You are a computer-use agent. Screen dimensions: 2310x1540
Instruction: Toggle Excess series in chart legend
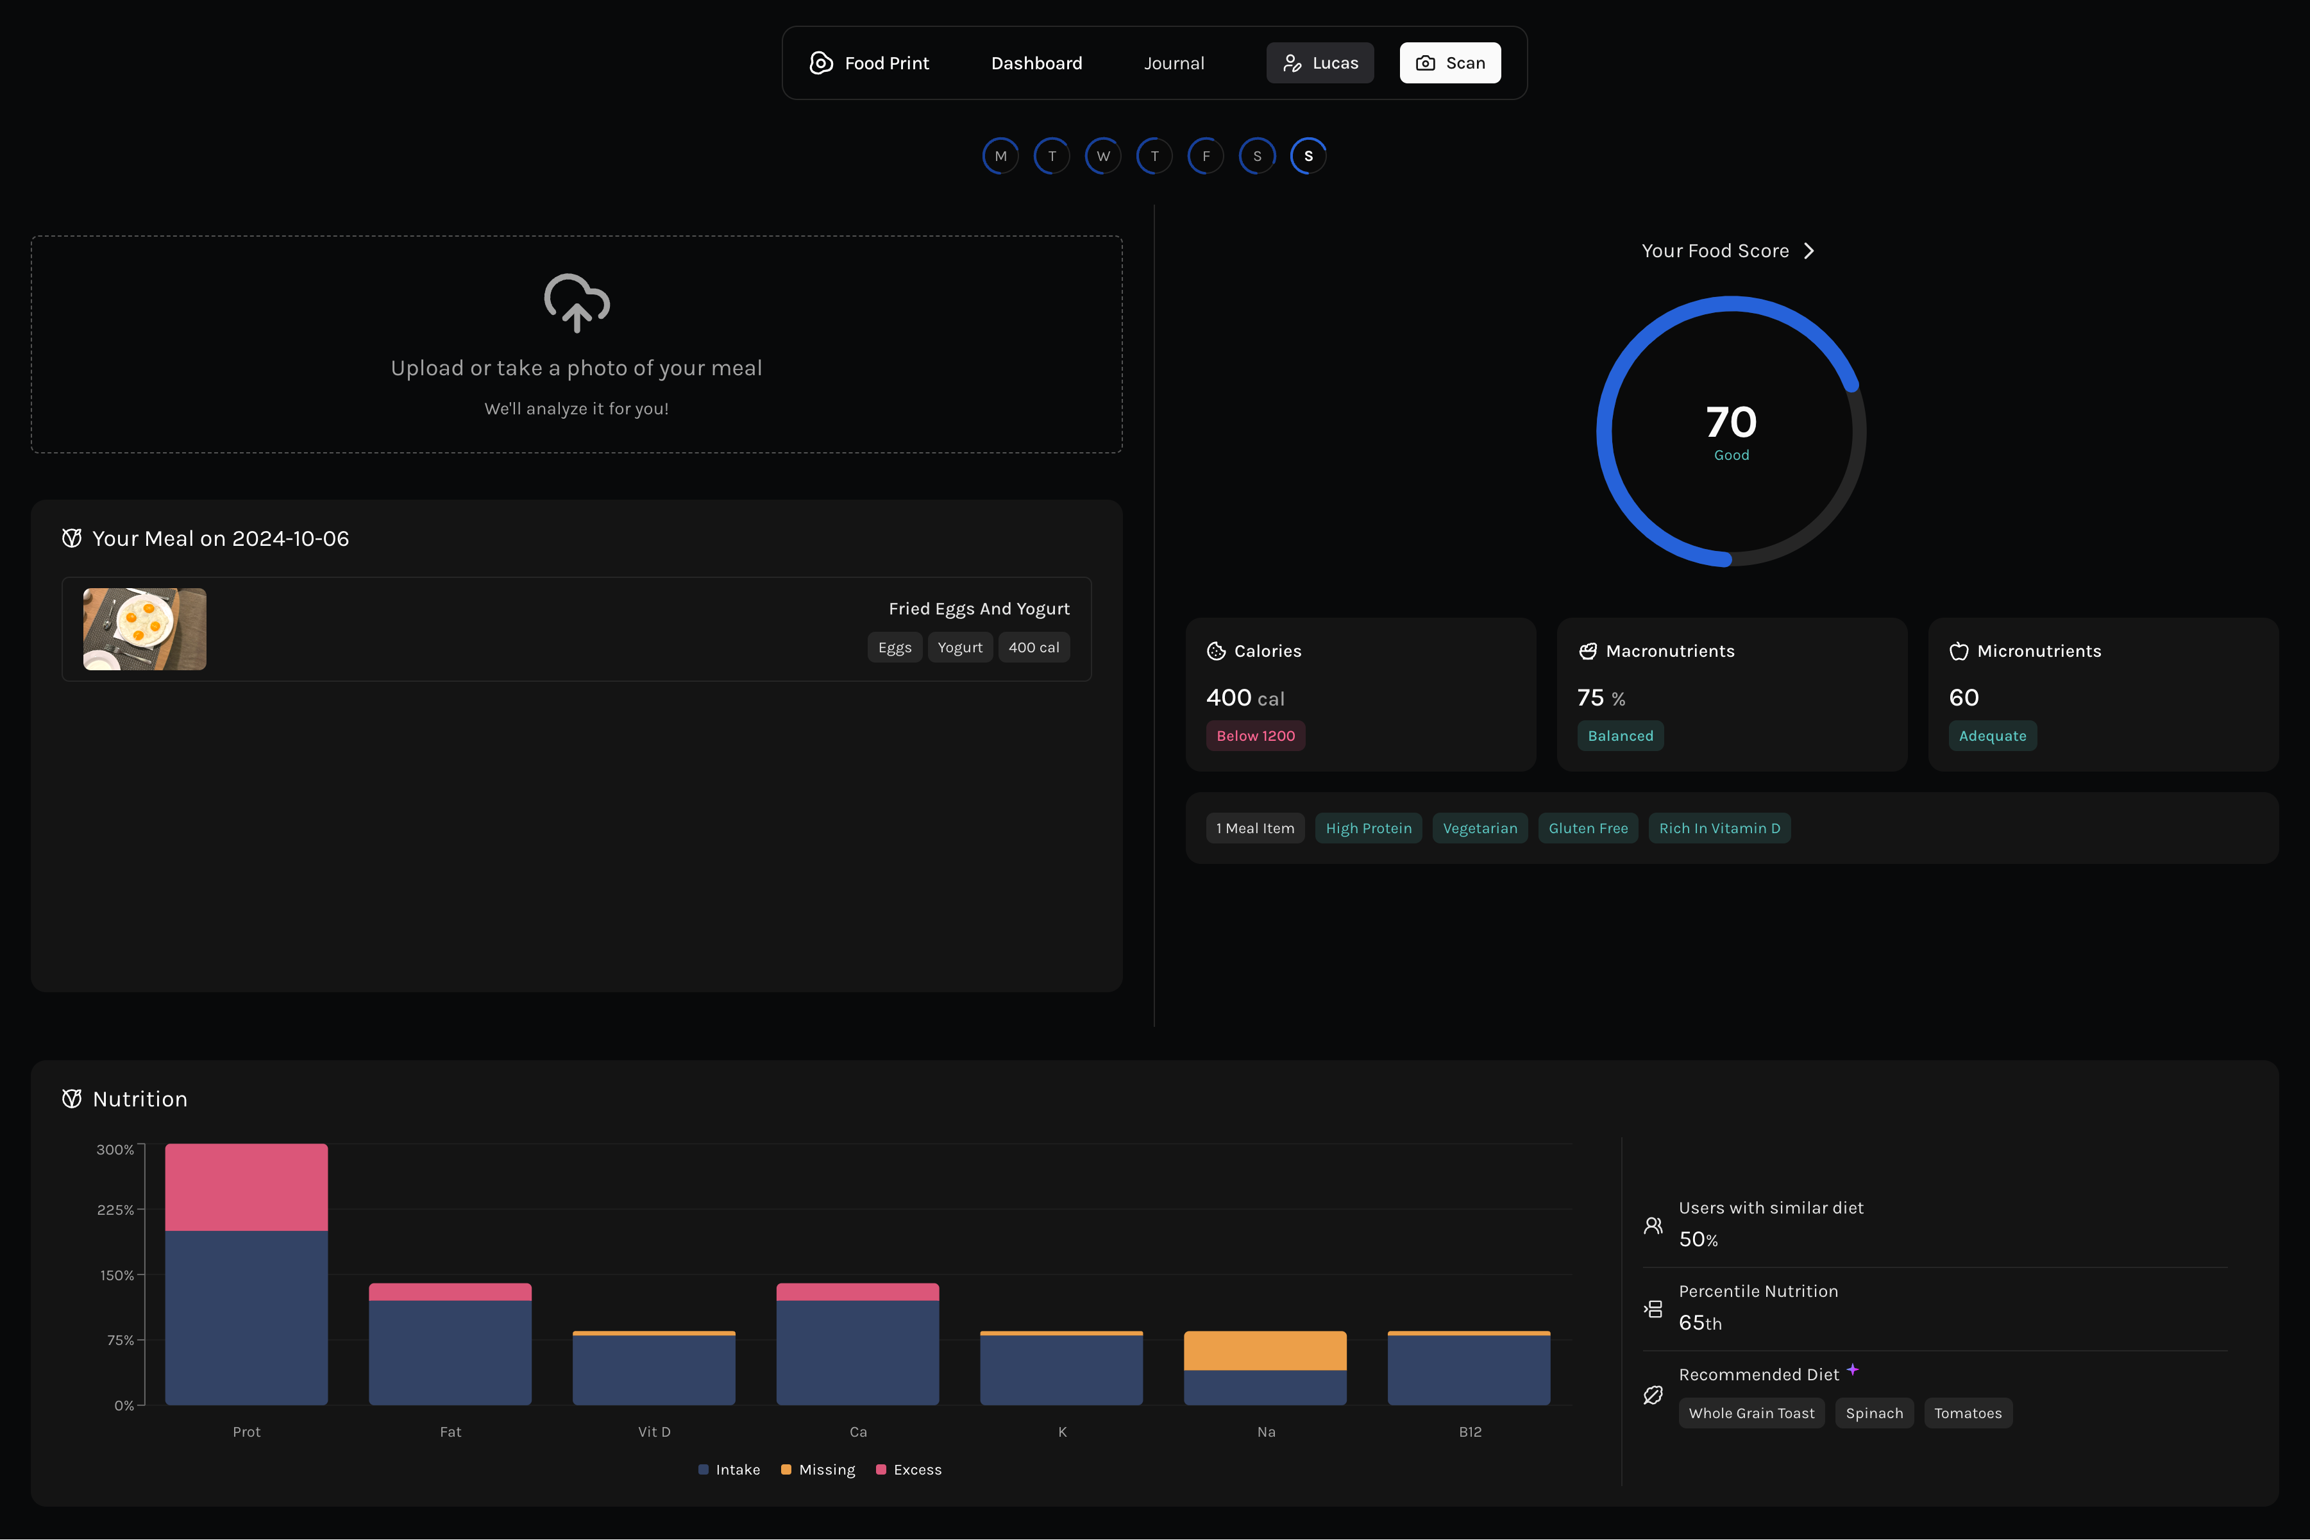pyautogui.click(x=908, y=1469)
